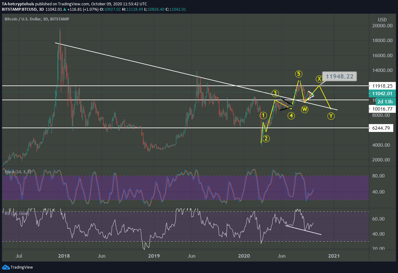This screenshot has width=398, height=273.
Task: Click the 'TA-hetcryptohuis published on TradingView.com' header text
Action: [x=45, y=4]
